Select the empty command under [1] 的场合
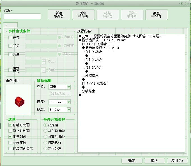Image resolution: width=191 pixels, height=166 pixels. (87, 56)
